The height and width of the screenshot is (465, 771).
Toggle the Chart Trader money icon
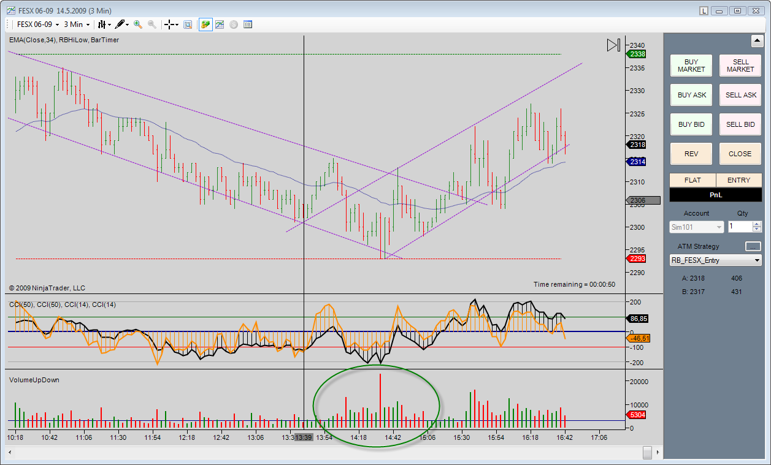point(205,25)
